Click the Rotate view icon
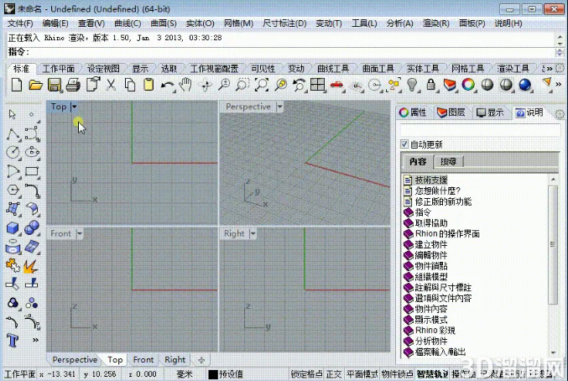The width and height of the screenshot is (568, 381). pyautogui.click(x=205, y=85)
